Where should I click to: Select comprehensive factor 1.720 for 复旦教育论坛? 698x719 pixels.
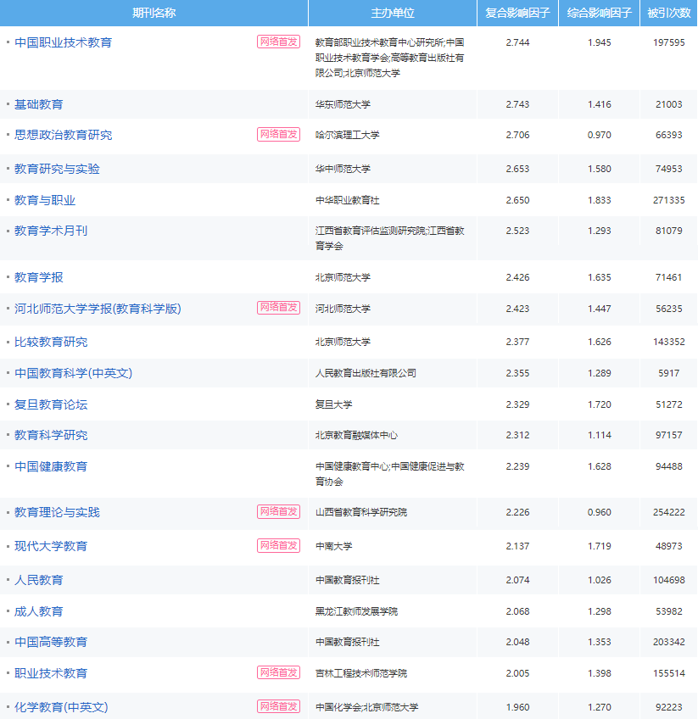pos(600,404)
